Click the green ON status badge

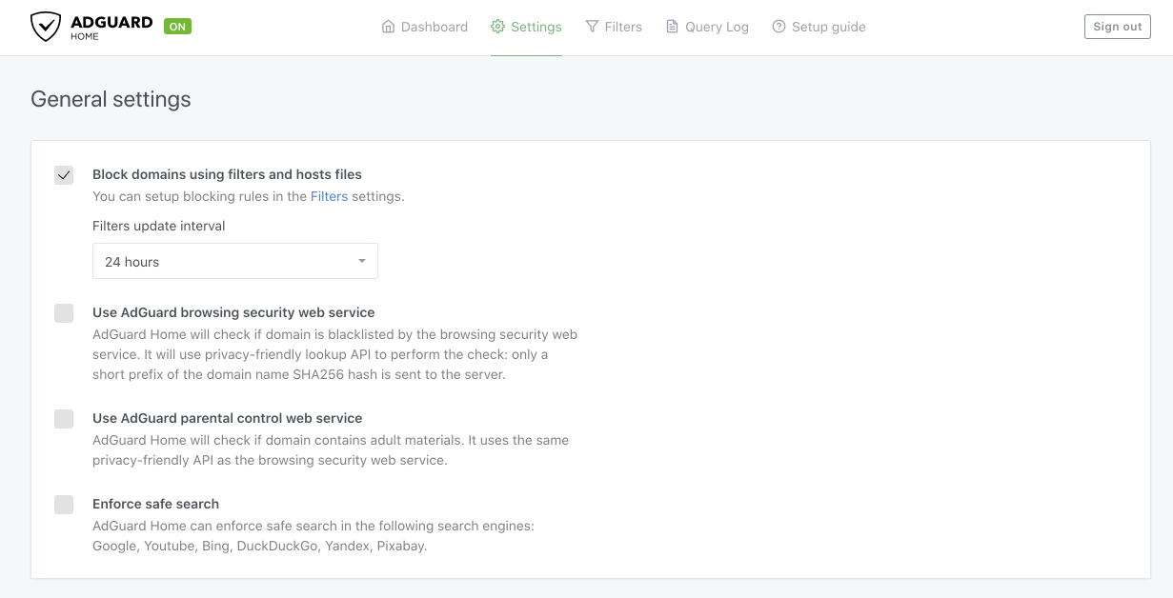[177, 27]
